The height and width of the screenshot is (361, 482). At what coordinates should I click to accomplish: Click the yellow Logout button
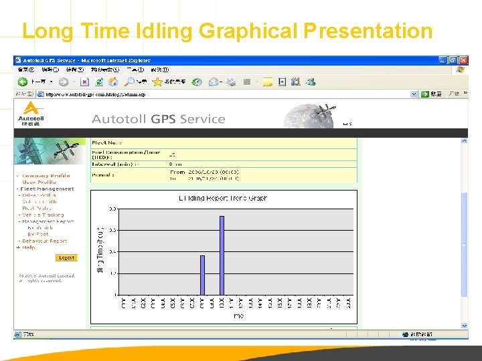pyautogui.click(x=66, y=258)
